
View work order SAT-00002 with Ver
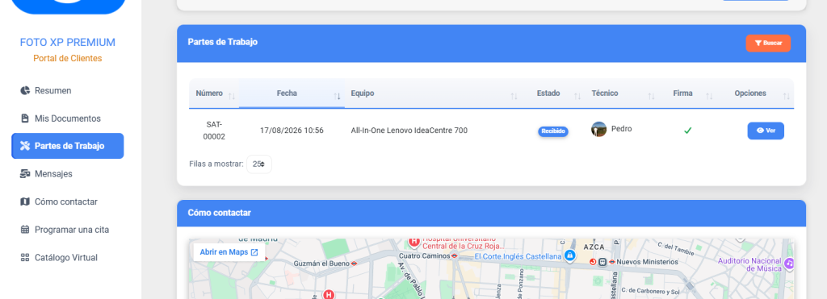pos(766,131)
